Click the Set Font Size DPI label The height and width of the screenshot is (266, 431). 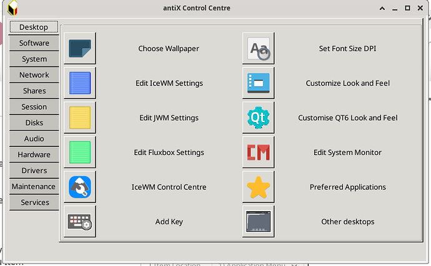[347, 49]
